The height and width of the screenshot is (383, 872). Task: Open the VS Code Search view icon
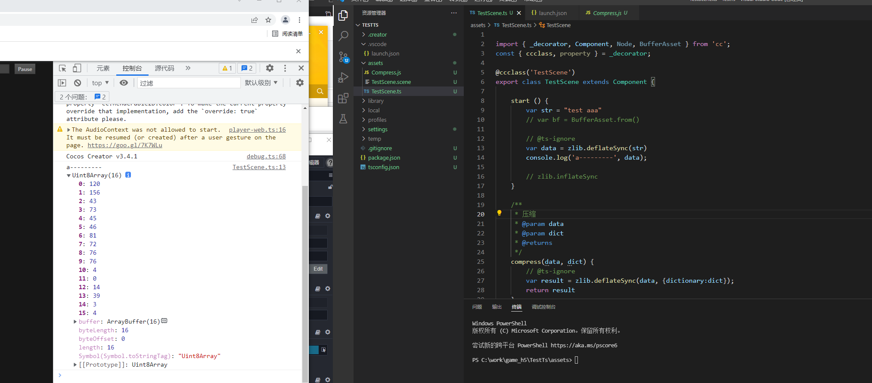coord(343,36)
